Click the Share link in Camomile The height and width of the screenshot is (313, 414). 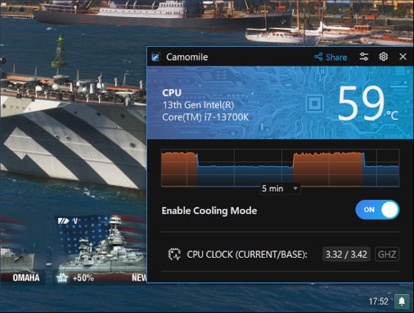[331, 57]
